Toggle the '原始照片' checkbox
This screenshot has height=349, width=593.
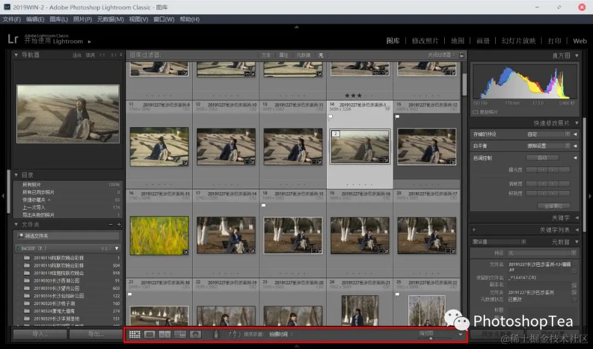coord(475,112)
